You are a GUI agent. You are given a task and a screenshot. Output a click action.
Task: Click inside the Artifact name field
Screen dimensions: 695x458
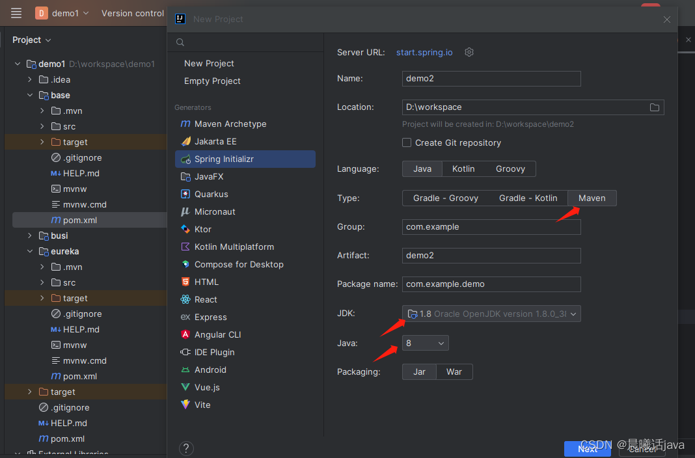click(491, 255)
